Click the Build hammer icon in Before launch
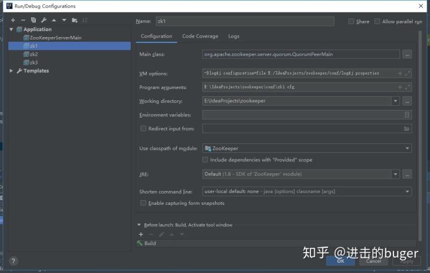The height and width of the screenshot is (273, 430). click(x=140, y=243)
